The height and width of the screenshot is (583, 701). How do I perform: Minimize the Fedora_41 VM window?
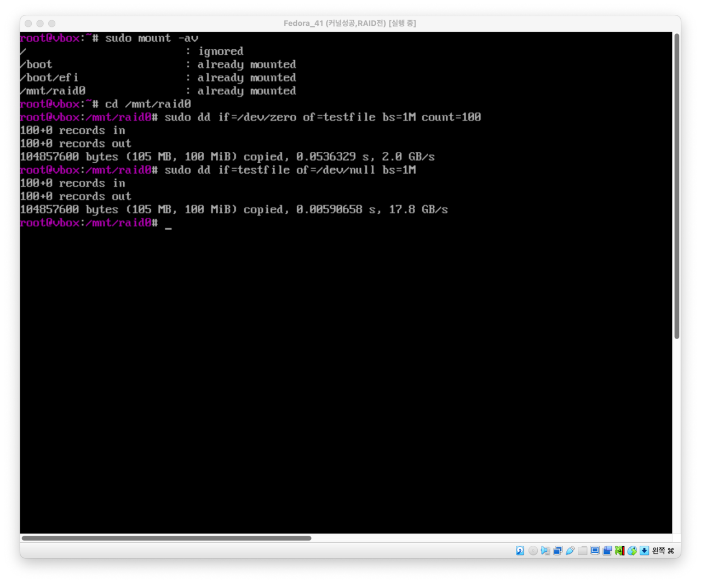[40, 24]
